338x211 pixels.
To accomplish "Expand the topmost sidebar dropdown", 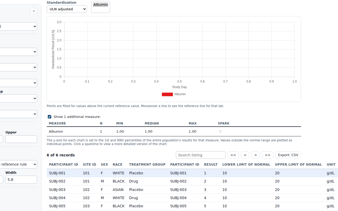I will (x=18, y=26).
